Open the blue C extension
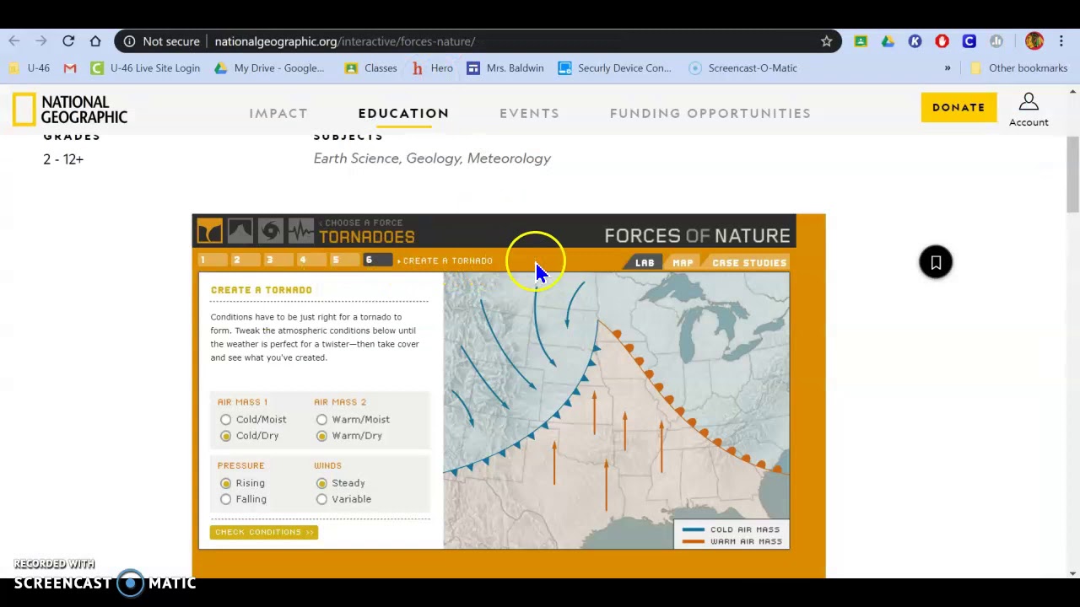This screenshot has width=1080, height=607. coord(969,41)
